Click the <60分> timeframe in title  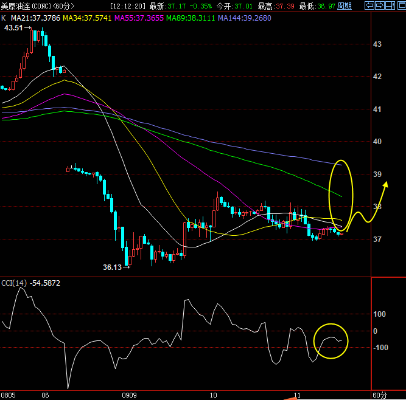click(64, 6)
